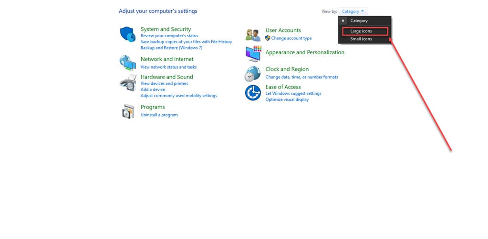Image resolution: width=488 pixels, height=239 pixels.
Task: Click Review your computer's status
Action: (169, 36)
